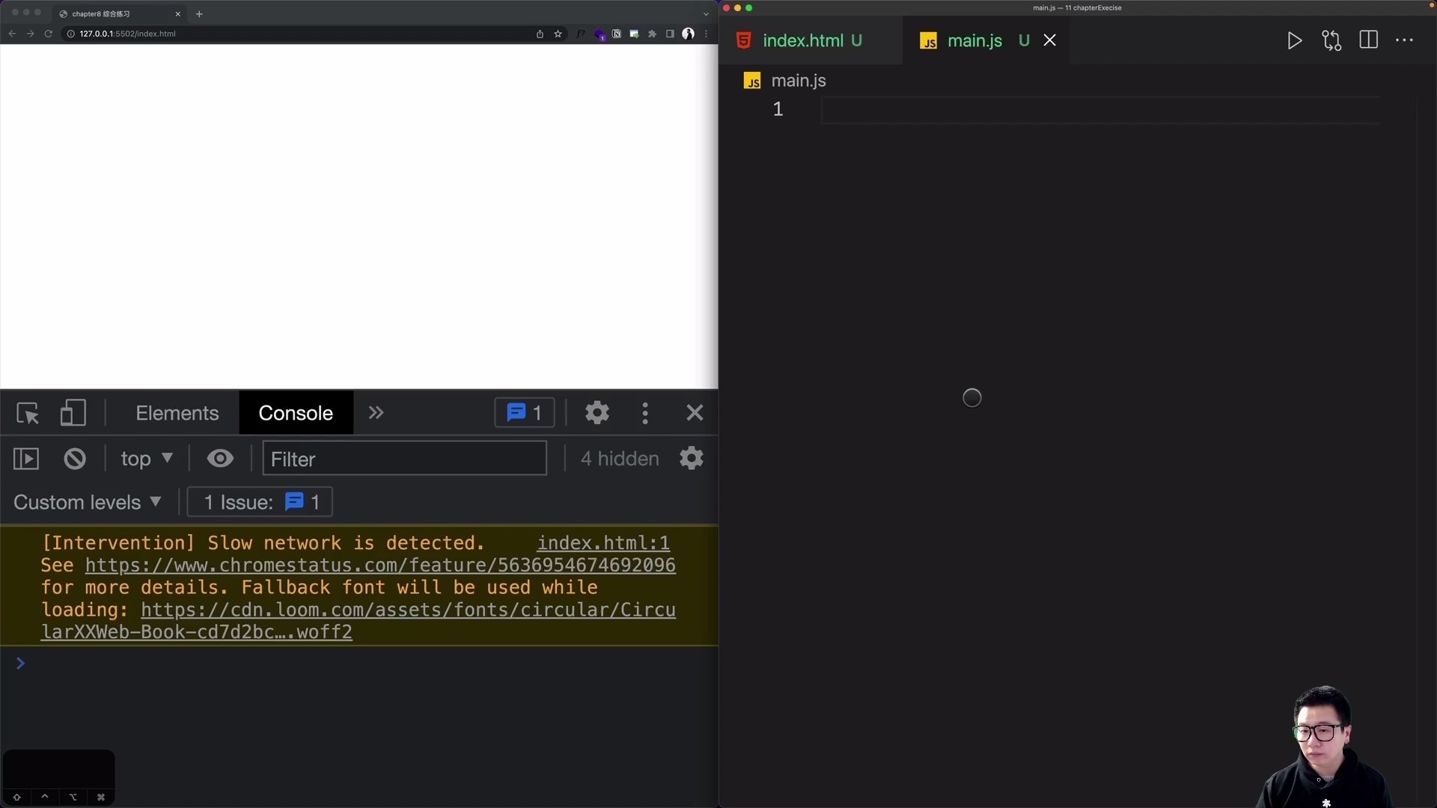Create a live expression with the eye icon

pos(220,459)
